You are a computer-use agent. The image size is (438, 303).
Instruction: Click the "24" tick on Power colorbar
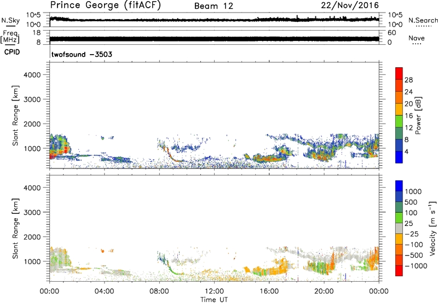coord(408,92)
